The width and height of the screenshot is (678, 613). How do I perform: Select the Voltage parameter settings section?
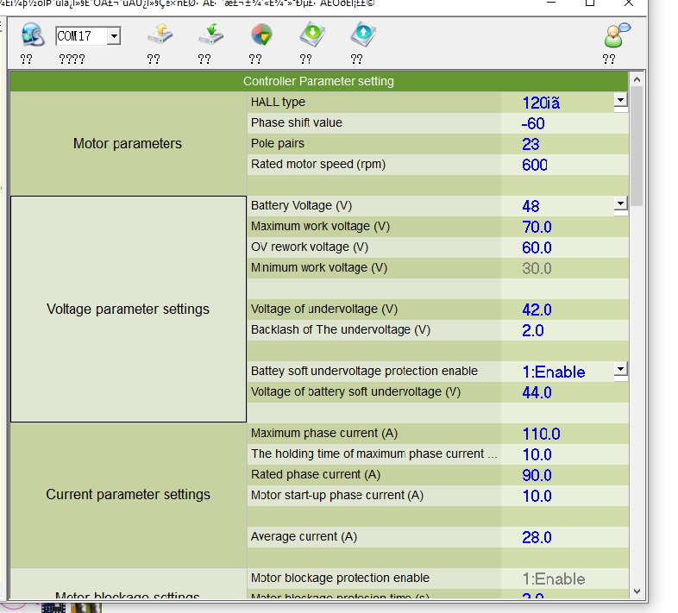[128, 309]
